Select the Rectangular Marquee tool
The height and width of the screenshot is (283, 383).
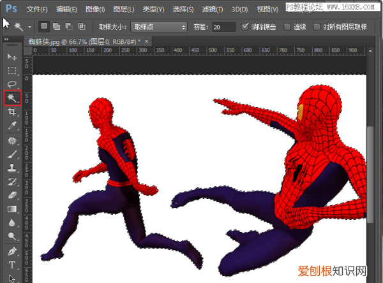tap(11, 70)
